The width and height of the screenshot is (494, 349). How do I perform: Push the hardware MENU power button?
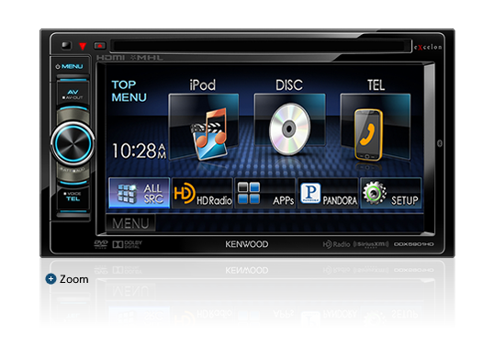(x=70, y=67)
